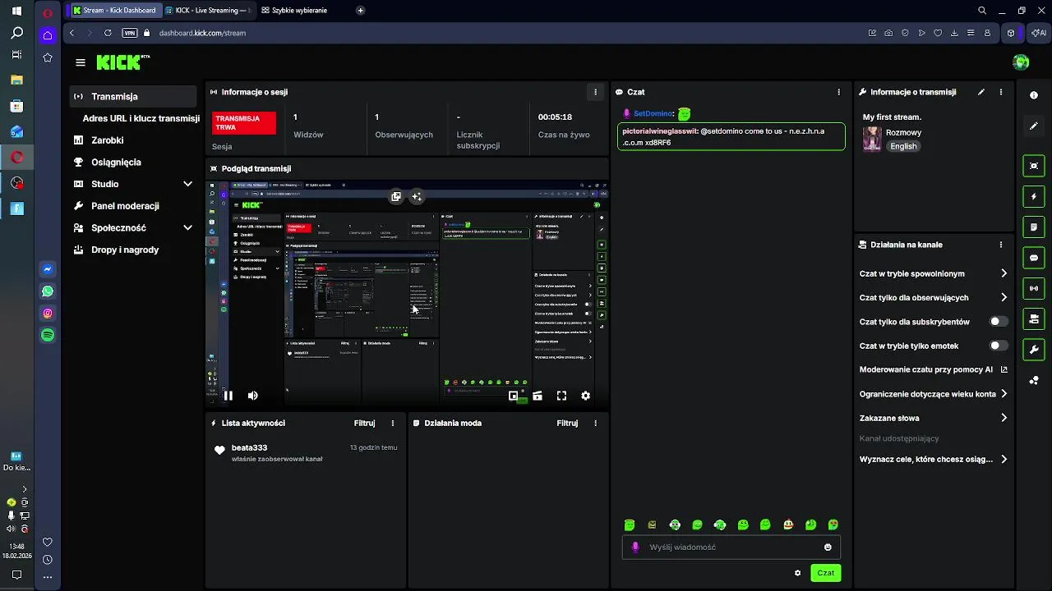This screenshot has height=591, width=1052.
Task: Open Moderowanie czatu przy pomocy AI link
Action: 933,369
